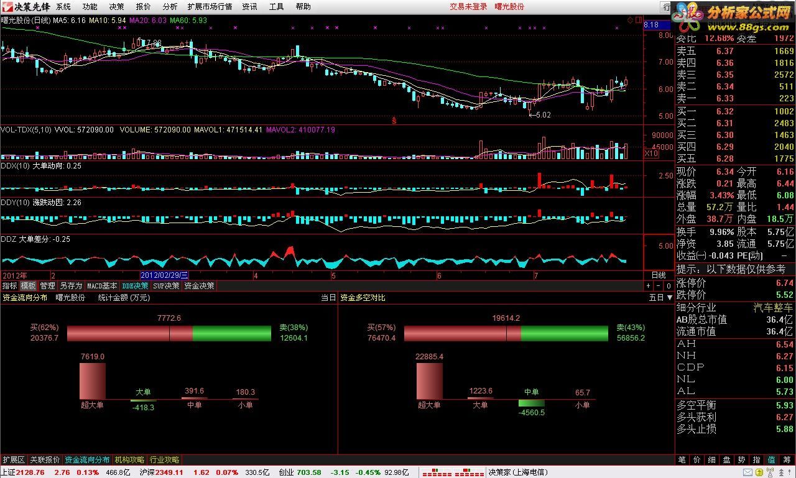Click the 汽车整车 industry label
Screen dimensions: 796x478
(774, 308)
